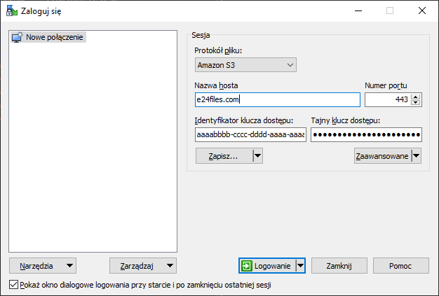Click the Nazwa hosta input field
The height and width of the screenshot is (296, 439).
(x=277, y=99)
